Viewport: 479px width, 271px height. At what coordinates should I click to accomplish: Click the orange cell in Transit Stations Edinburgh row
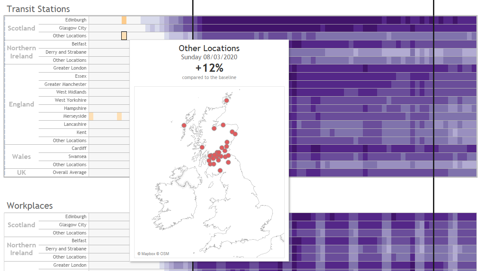click(124, 20)
